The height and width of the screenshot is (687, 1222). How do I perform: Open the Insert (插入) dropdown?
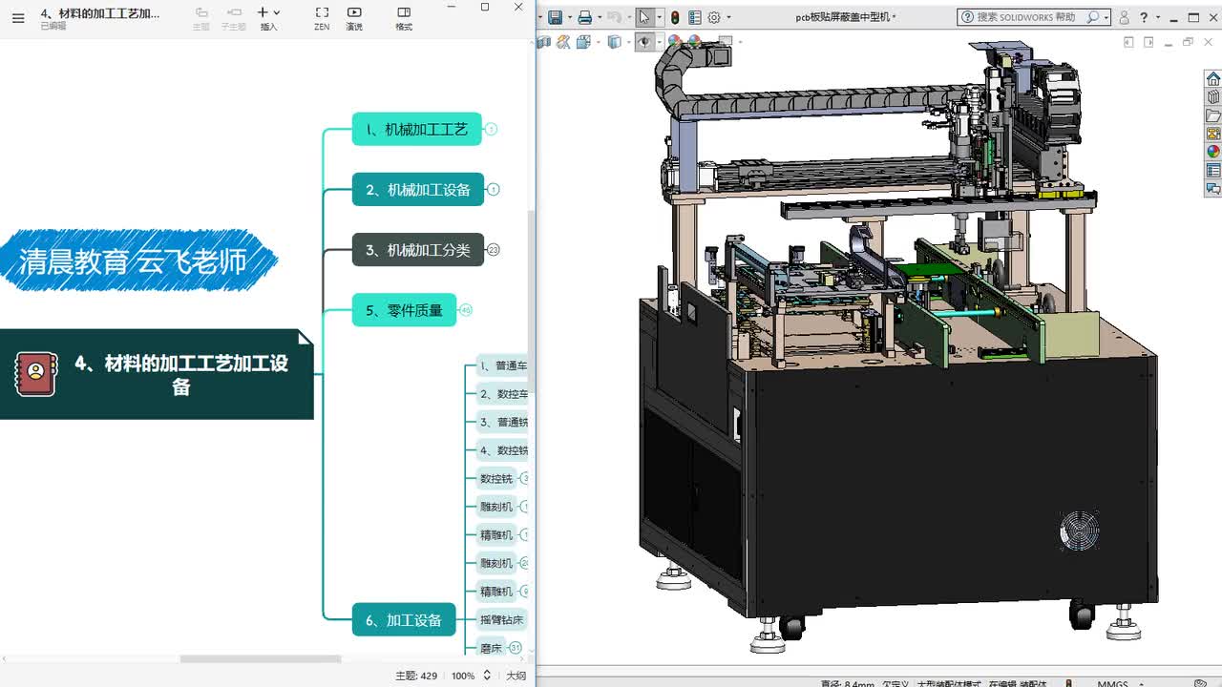point(268,17)
